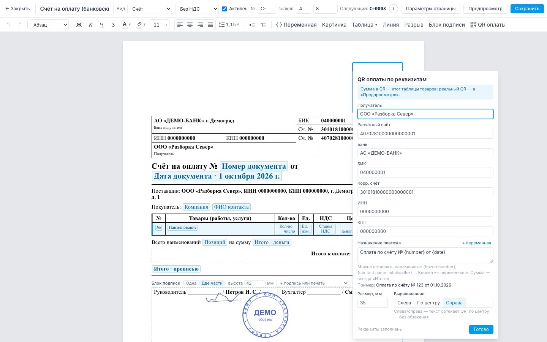Click the Сохранить button

point(527,9)
